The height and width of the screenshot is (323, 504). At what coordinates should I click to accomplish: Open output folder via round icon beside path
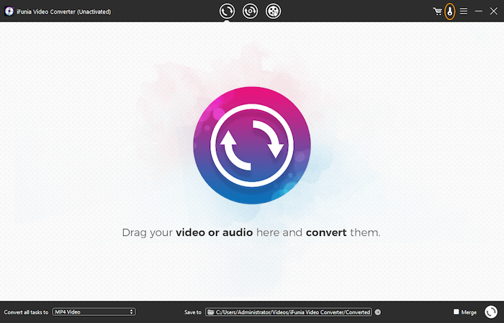378,312
